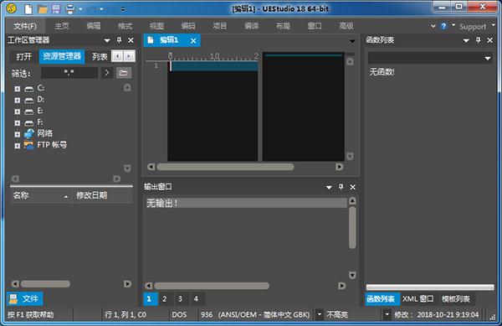Click the 文件 tab at bottom of workspace
Image resolution: width=502 pixels, height=326 pixels.
[x=24, y=298]
